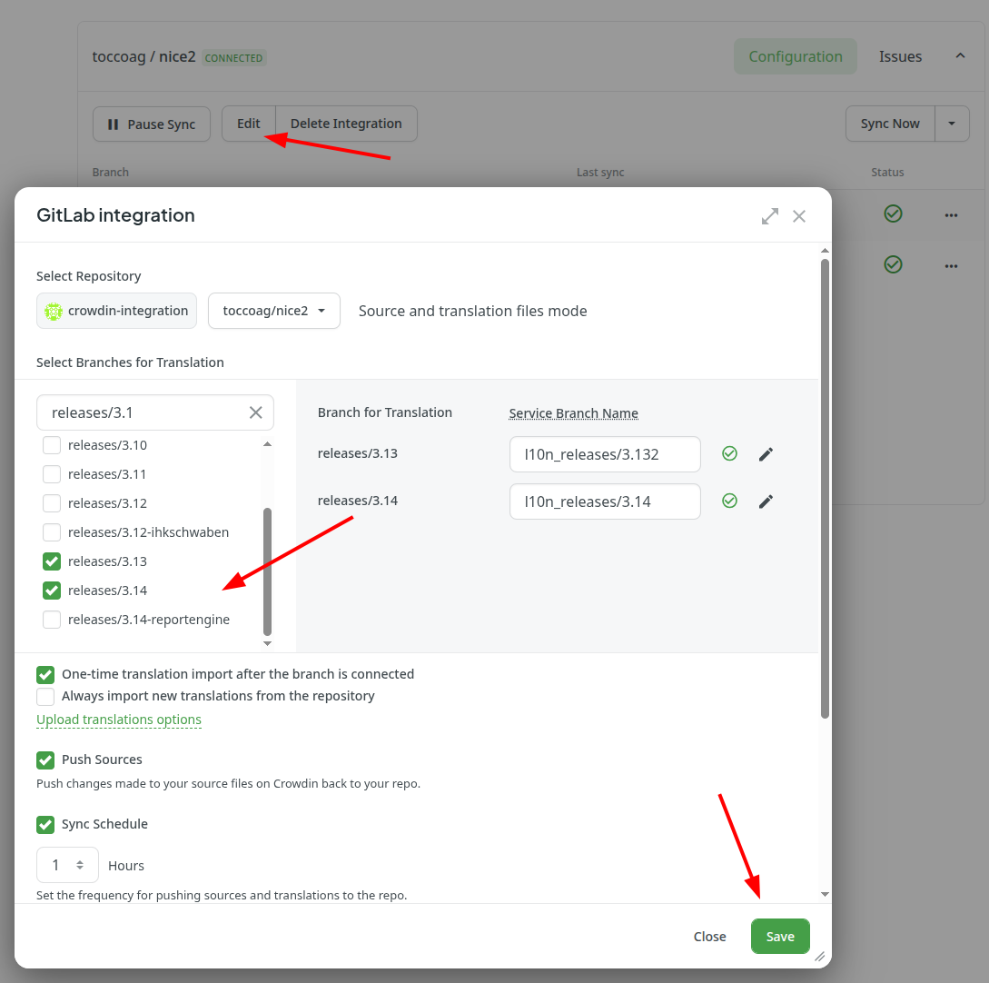The height and width of the screenshot is (983, 989).
Task: Open the ellipsis actions menu on the first branch row
Action: [951, 214]
